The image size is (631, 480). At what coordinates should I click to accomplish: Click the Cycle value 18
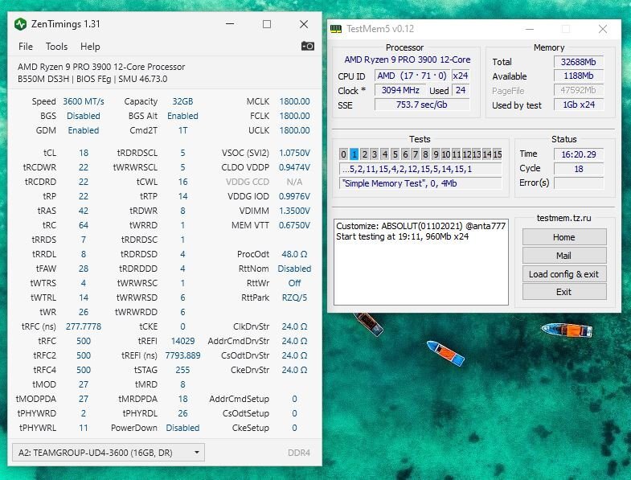[579, 169]
